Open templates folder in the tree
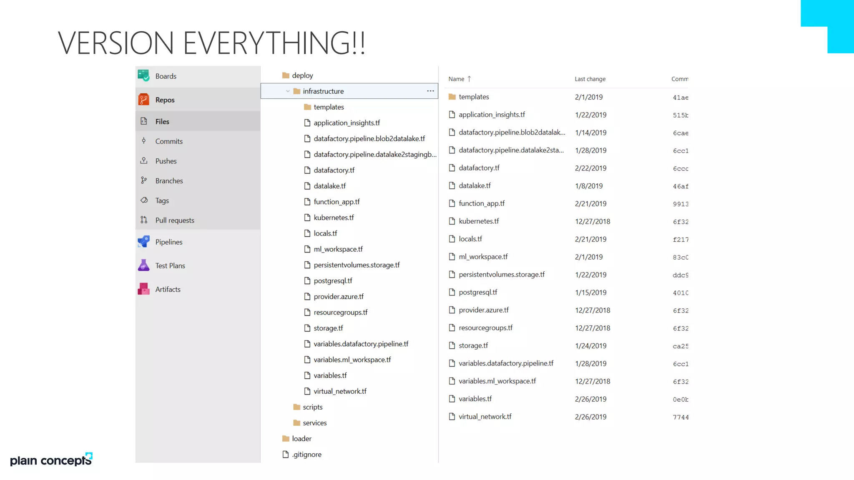The height and width of the screenshot is (480, 854). click(329, 107)
